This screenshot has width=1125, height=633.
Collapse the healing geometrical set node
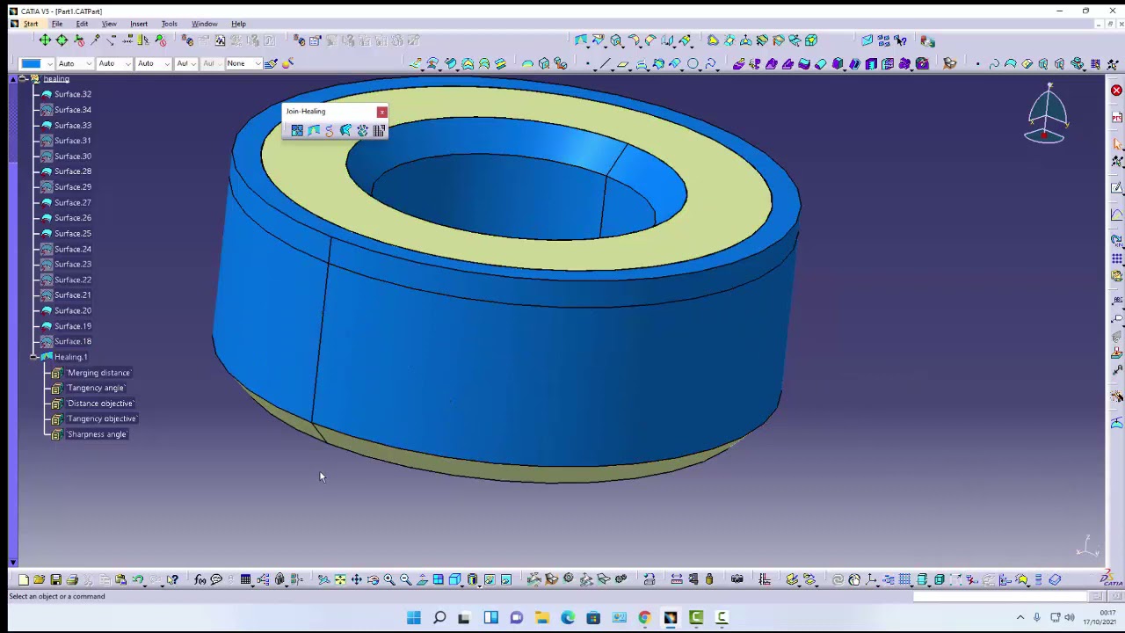22,79
